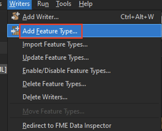The height and width of the screenshot is (131, 162).
Task: Open the Help menu
Action: [86, 4]
